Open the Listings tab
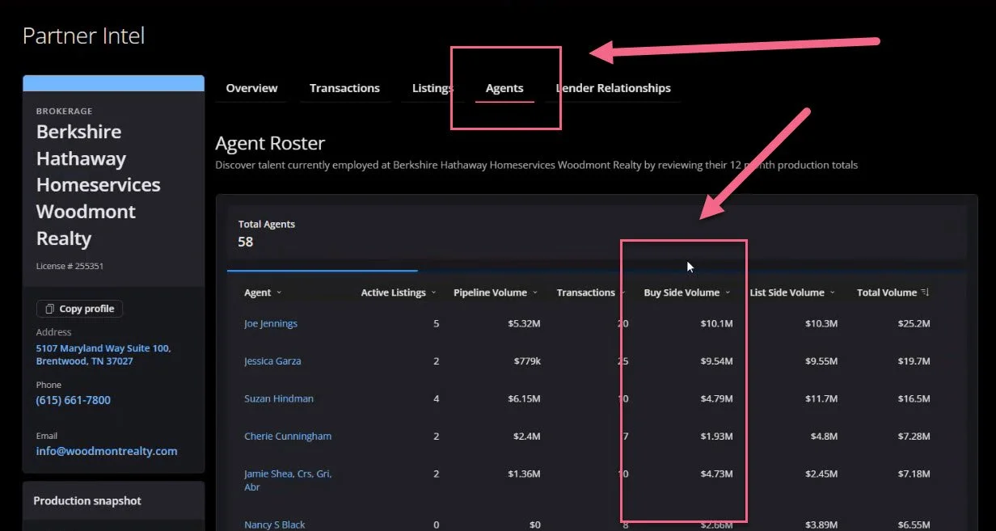Image resolution: width=996 pixels, height=531 pixels. pyautogui.click(x=433, y=88)
